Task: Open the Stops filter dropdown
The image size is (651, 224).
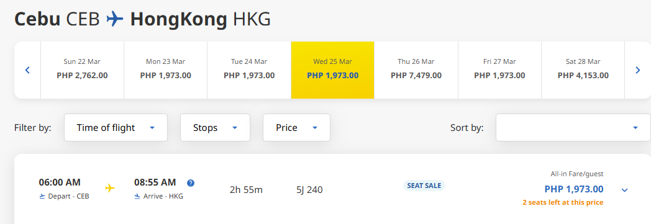Action: point(215,128)
